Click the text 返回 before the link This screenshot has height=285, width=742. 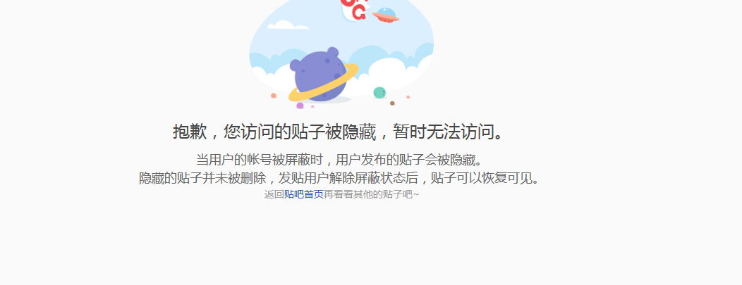(x=274, y=194)
